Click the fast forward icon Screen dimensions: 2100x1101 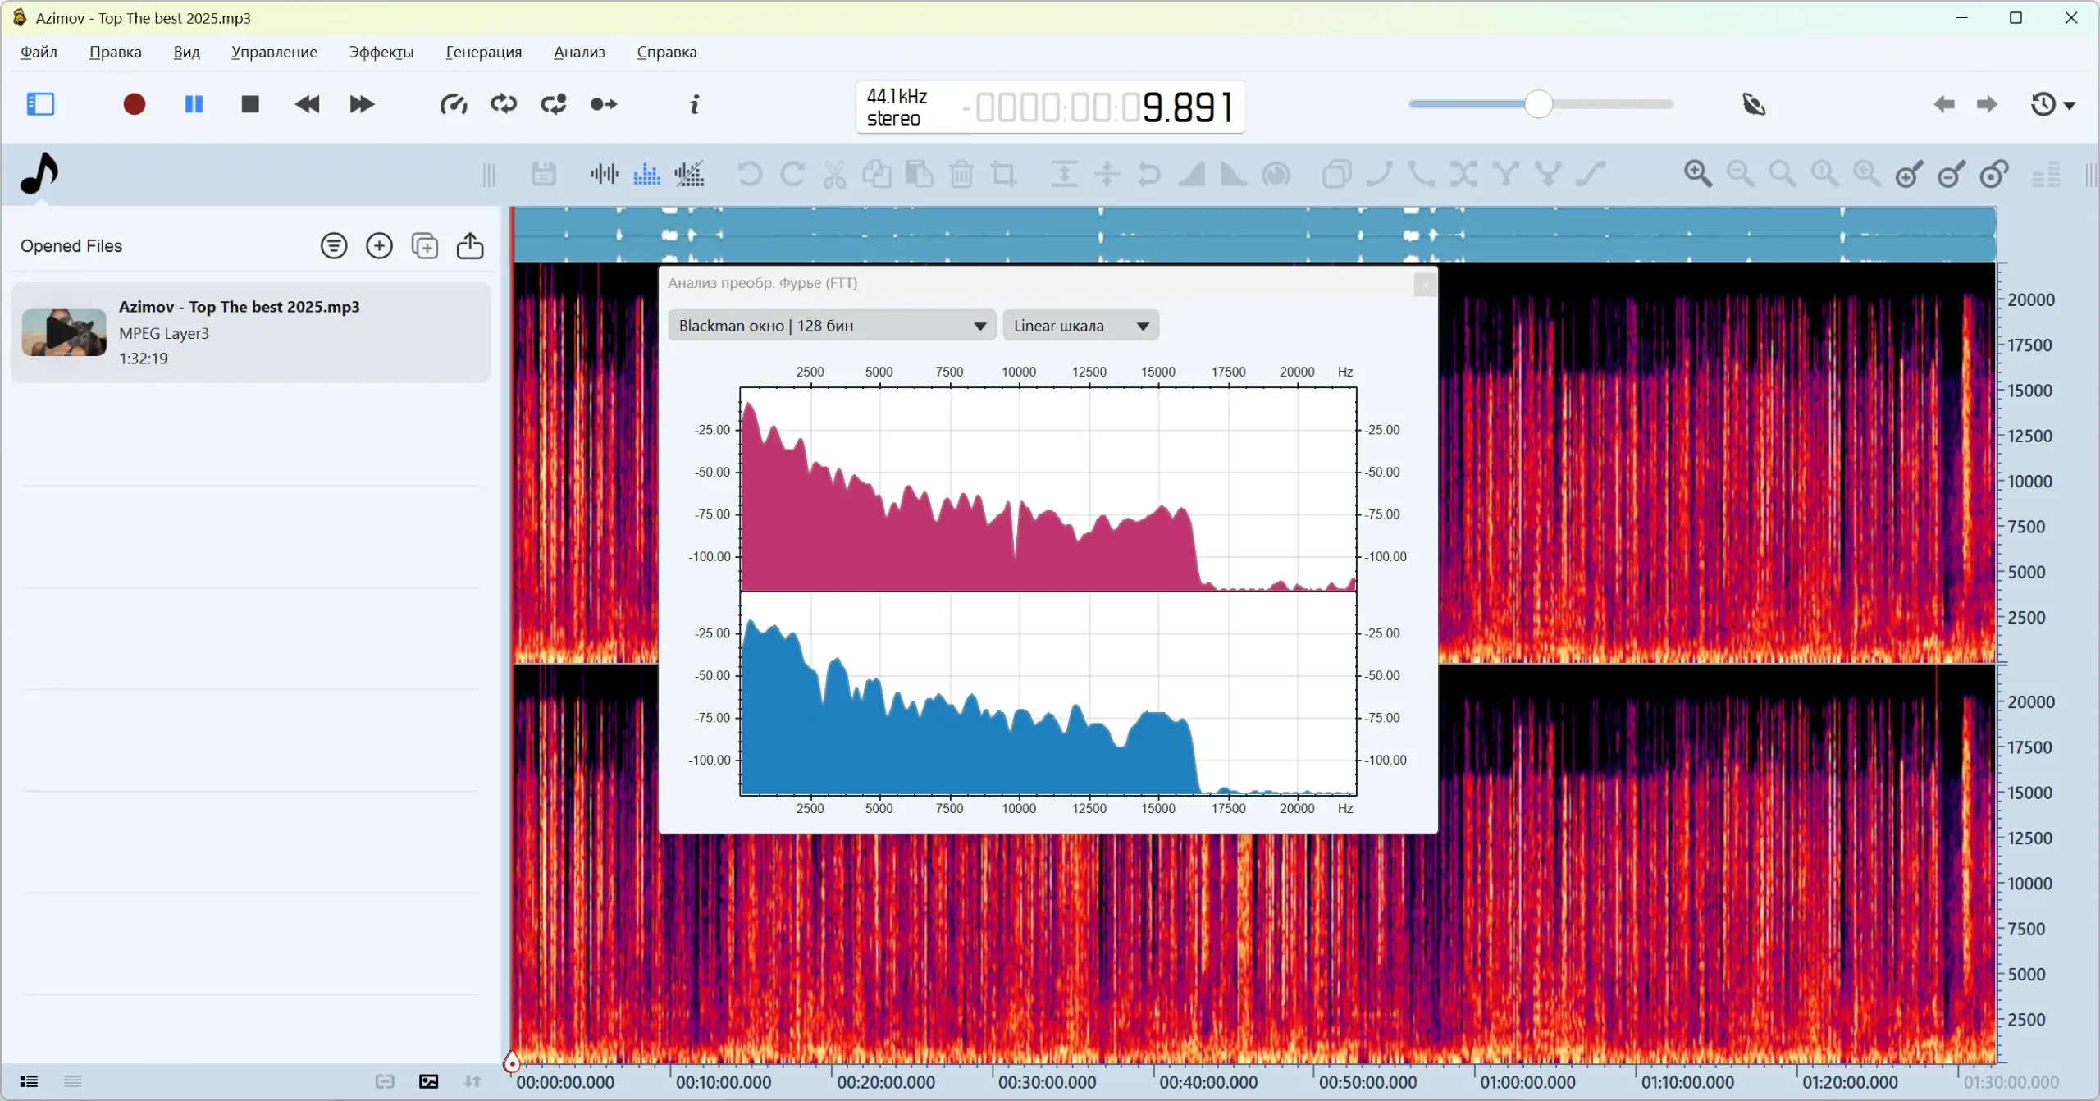[362, 104]
